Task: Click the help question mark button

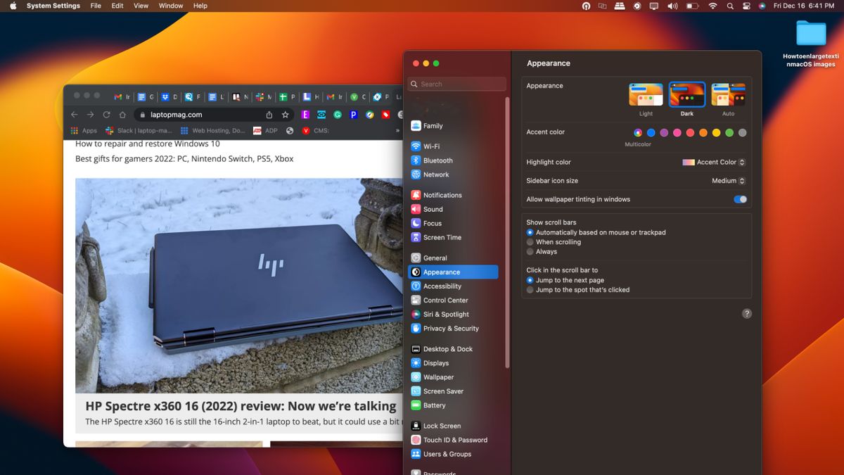Action: [747, 313]
